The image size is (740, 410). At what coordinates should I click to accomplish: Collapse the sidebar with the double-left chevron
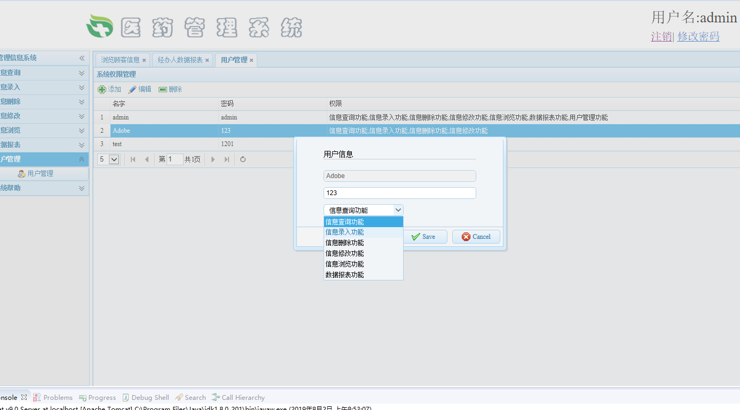(82, 58)
